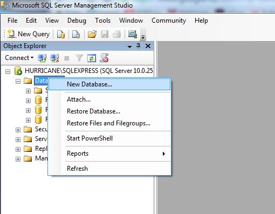This screenshot has width=275, height=214.
Task: Expand the first subfolder under Databases
Action: [x=28, y=91]
